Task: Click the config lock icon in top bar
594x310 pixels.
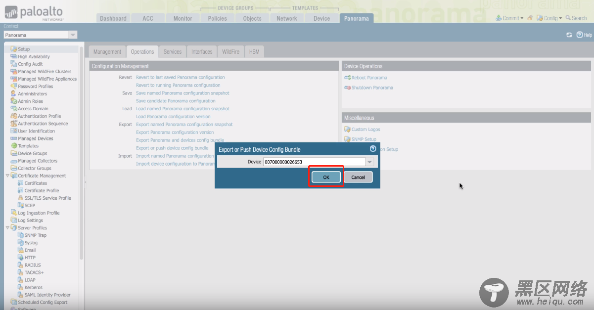Action: pos(530,18)
